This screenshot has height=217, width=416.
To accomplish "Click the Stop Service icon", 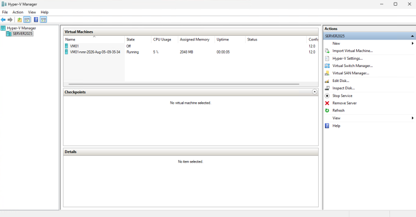I will (327, 96).
